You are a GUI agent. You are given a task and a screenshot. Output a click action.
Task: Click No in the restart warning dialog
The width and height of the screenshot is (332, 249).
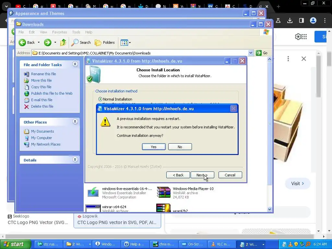point(180,147)
